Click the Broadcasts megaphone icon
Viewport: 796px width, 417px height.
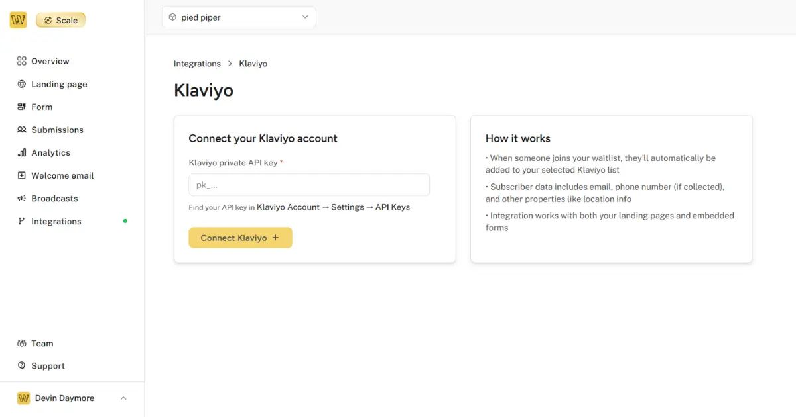pos(22,198)
